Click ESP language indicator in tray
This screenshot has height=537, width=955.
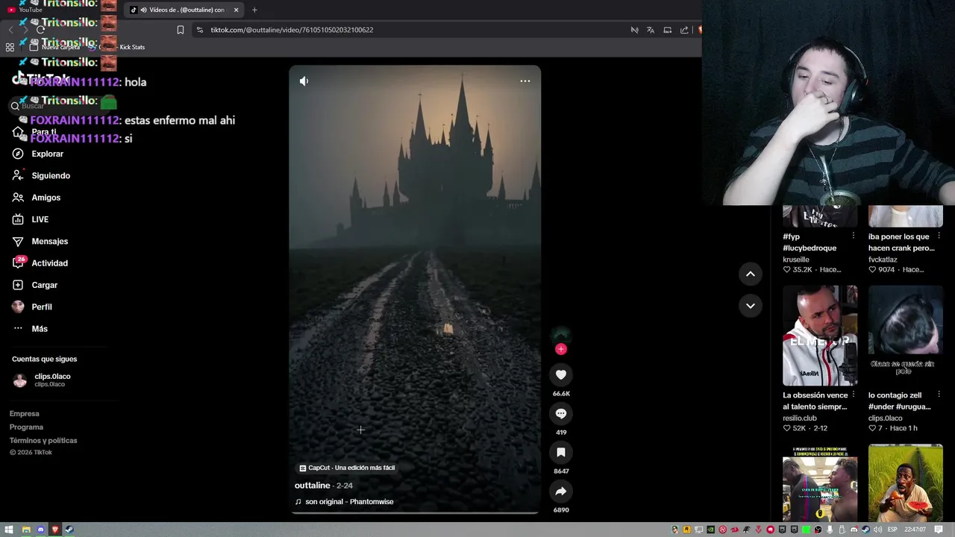pos(892,530)
